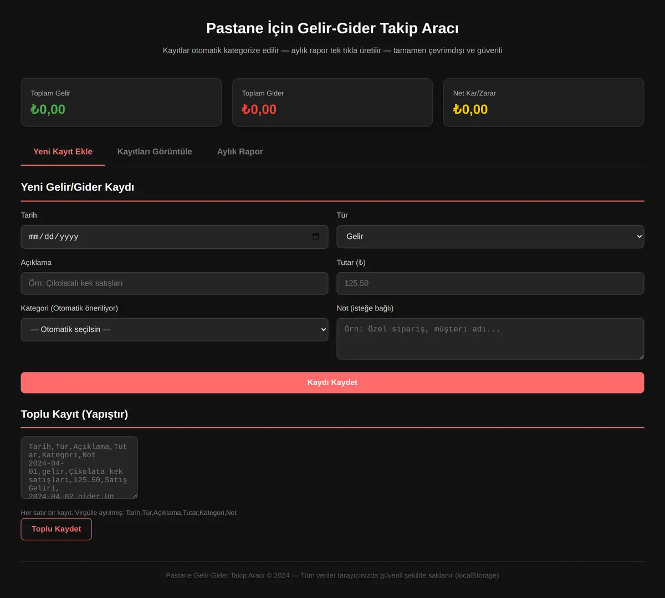Screen dimensions: 665x598
Task: Click the page title 'Pastane İçin Gelir-Gider Takip Aracı'
Action: pyautogui.click(x=332, y=28)
